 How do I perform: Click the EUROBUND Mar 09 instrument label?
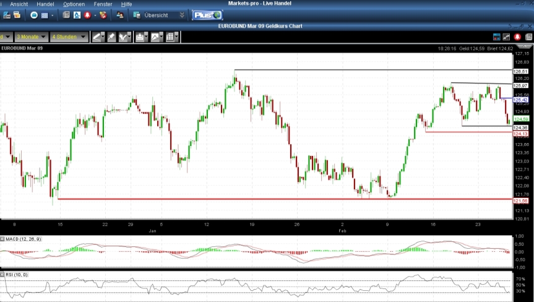(x=22, y=48)
